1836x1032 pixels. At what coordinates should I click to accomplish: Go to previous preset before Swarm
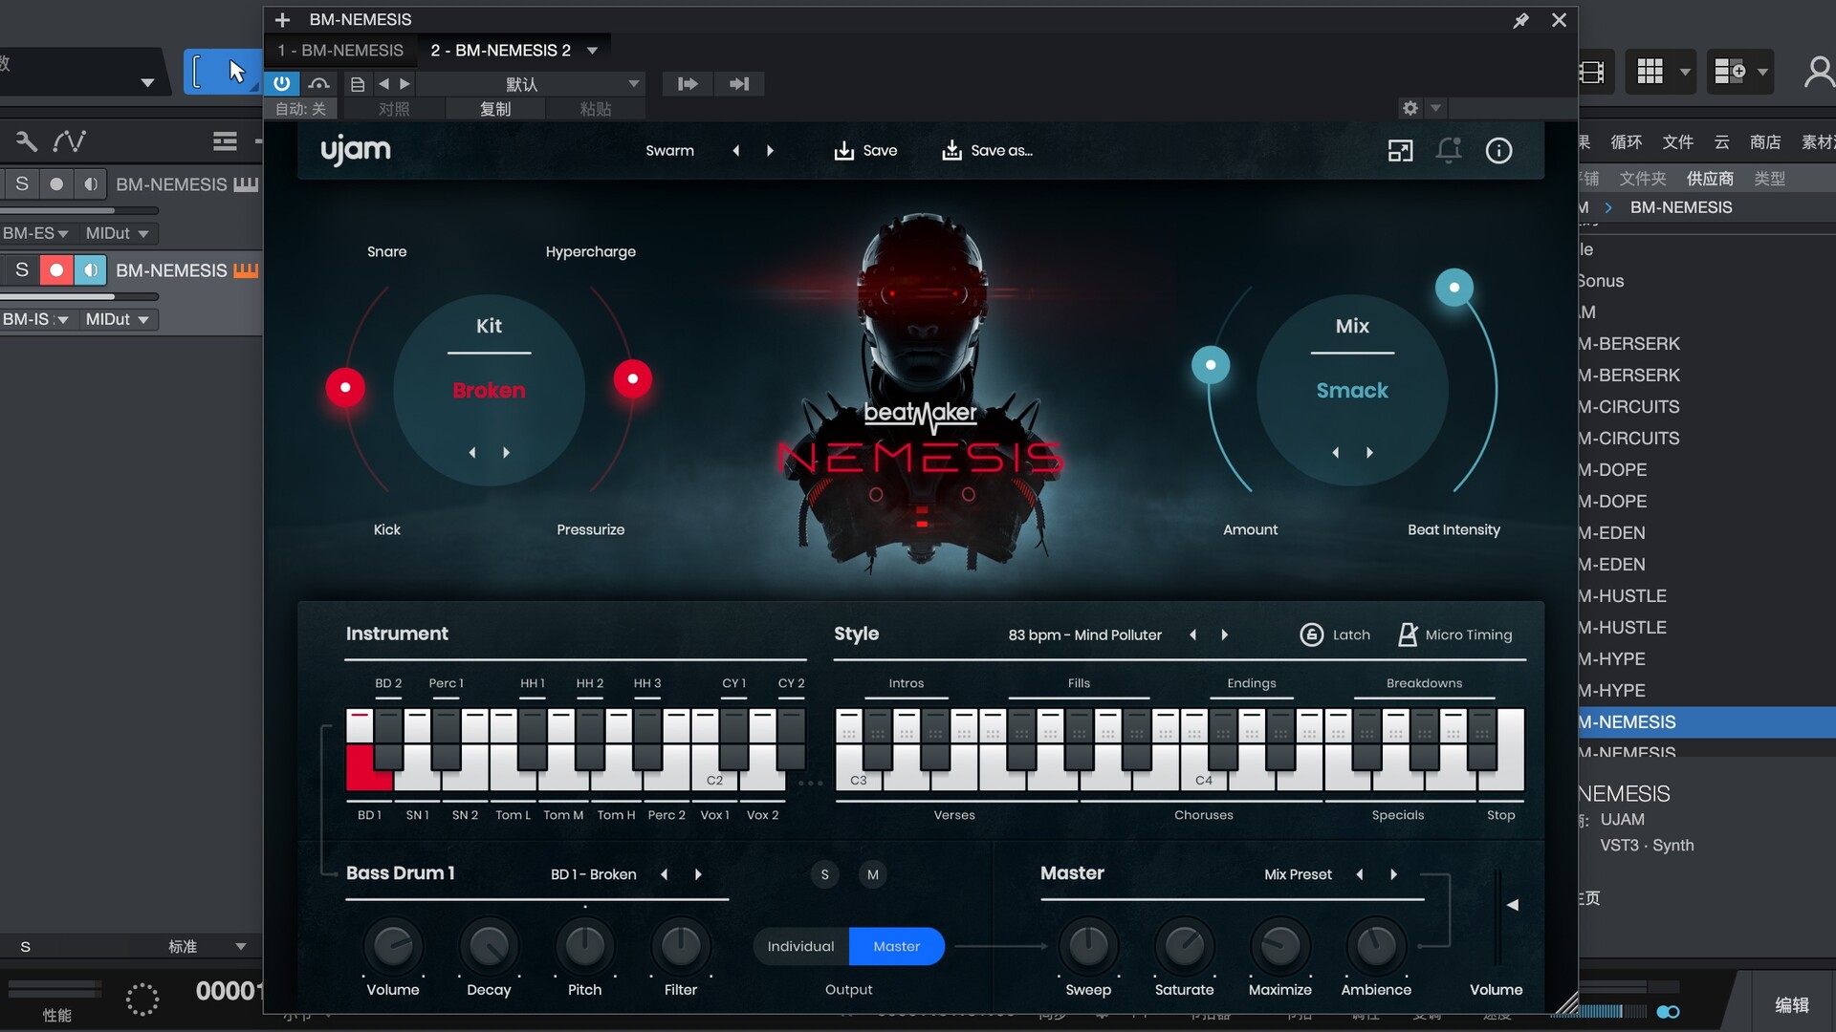pos(735,150)
